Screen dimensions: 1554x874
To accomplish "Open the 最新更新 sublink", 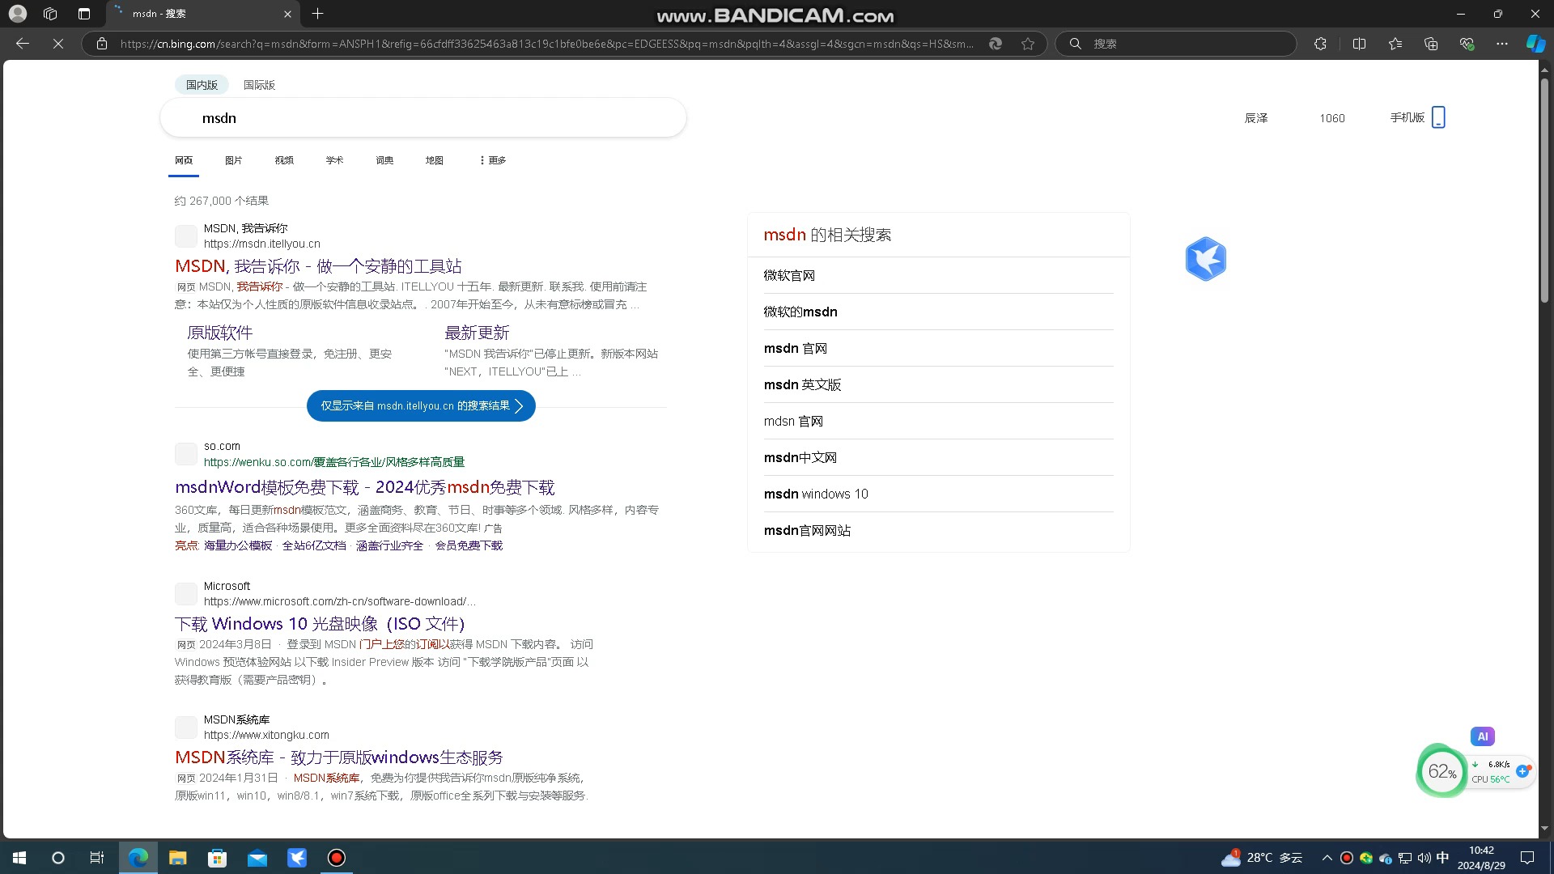I will [x=477, y=333].
